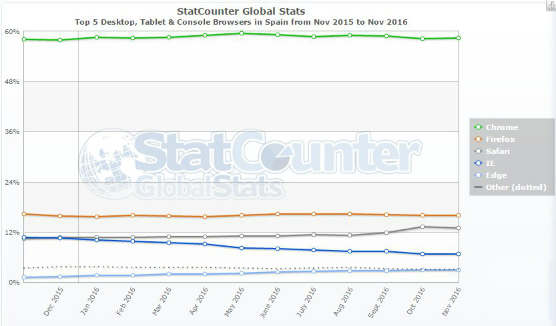Click the Chrome legend marker icon
Viewport: 556px width, 326px height.
478,127
